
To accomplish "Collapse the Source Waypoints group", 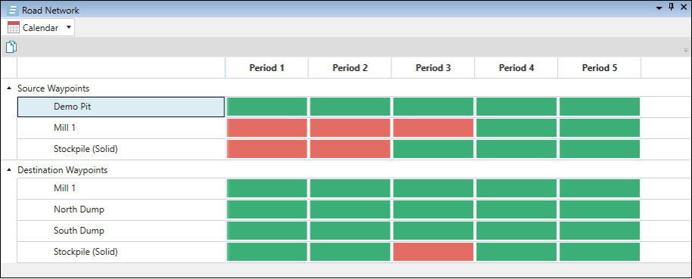I will coord(9,88).
